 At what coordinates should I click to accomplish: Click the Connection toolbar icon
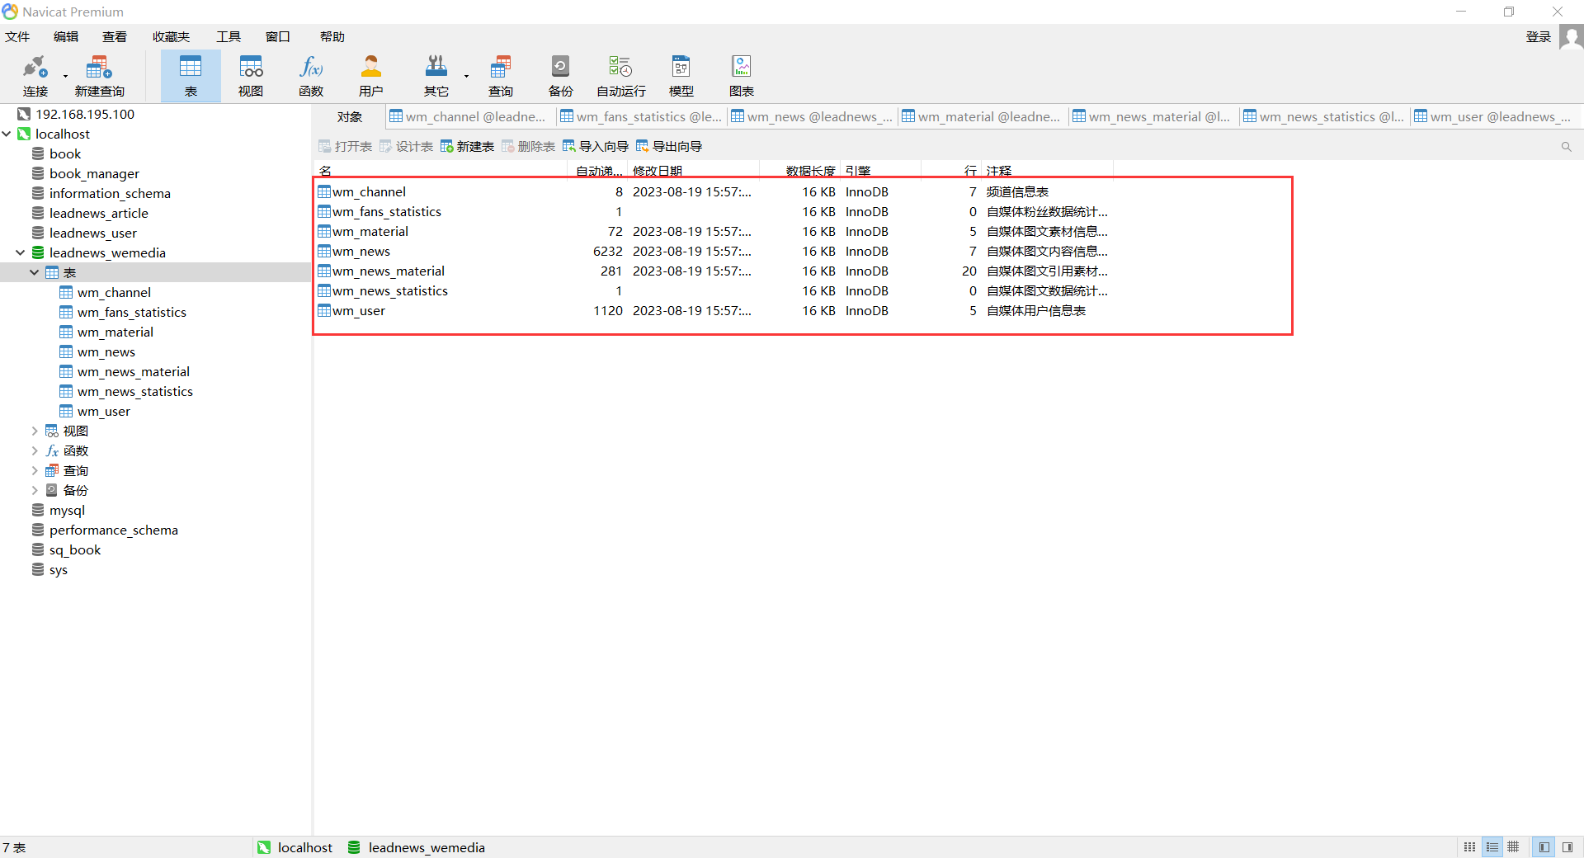point(35,75)
